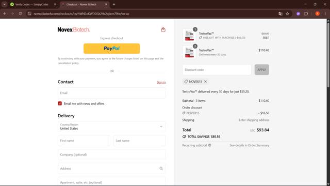Click 'Delivered every 30 days' text
This screenshot has width=330, height=186.
[212, 55]
